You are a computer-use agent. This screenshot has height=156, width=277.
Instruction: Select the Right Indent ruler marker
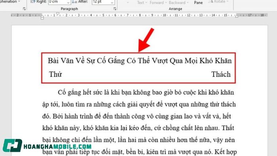coord(237,16)
